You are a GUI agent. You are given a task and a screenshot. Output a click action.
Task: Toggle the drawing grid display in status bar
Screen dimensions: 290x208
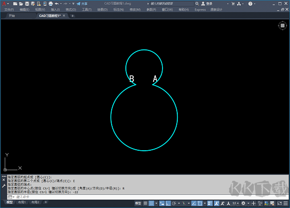pyautogui.click(x=146, y=203)
